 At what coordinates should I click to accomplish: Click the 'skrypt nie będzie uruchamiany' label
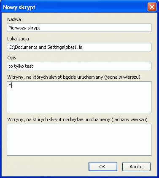(x=77, y=120)
